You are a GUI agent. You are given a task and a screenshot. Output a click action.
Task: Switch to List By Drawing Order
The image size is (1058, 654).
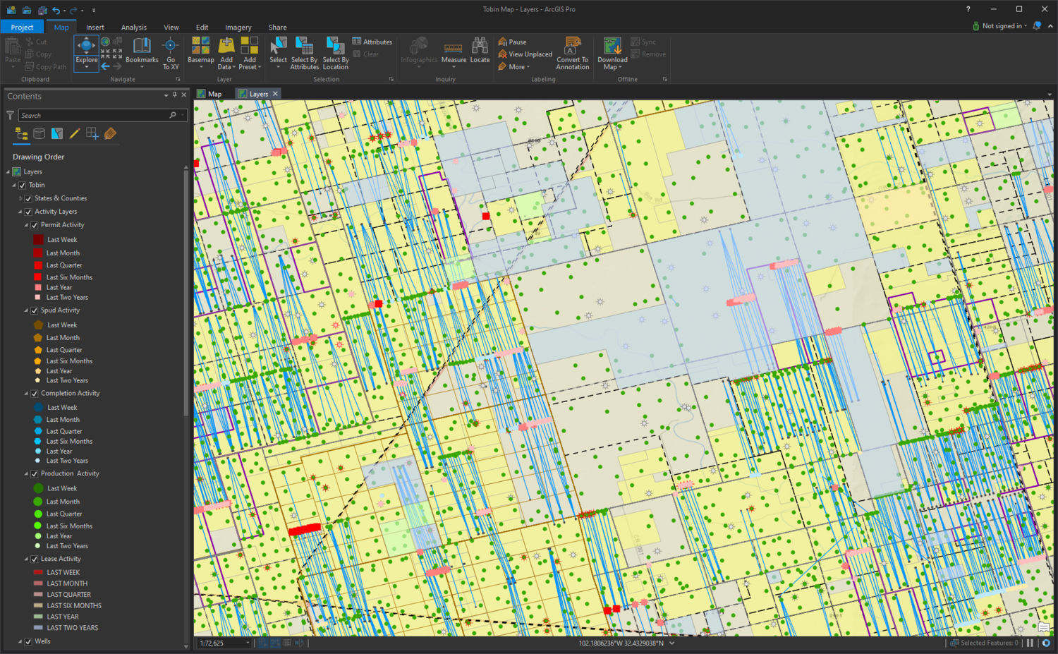pos(22,134)
